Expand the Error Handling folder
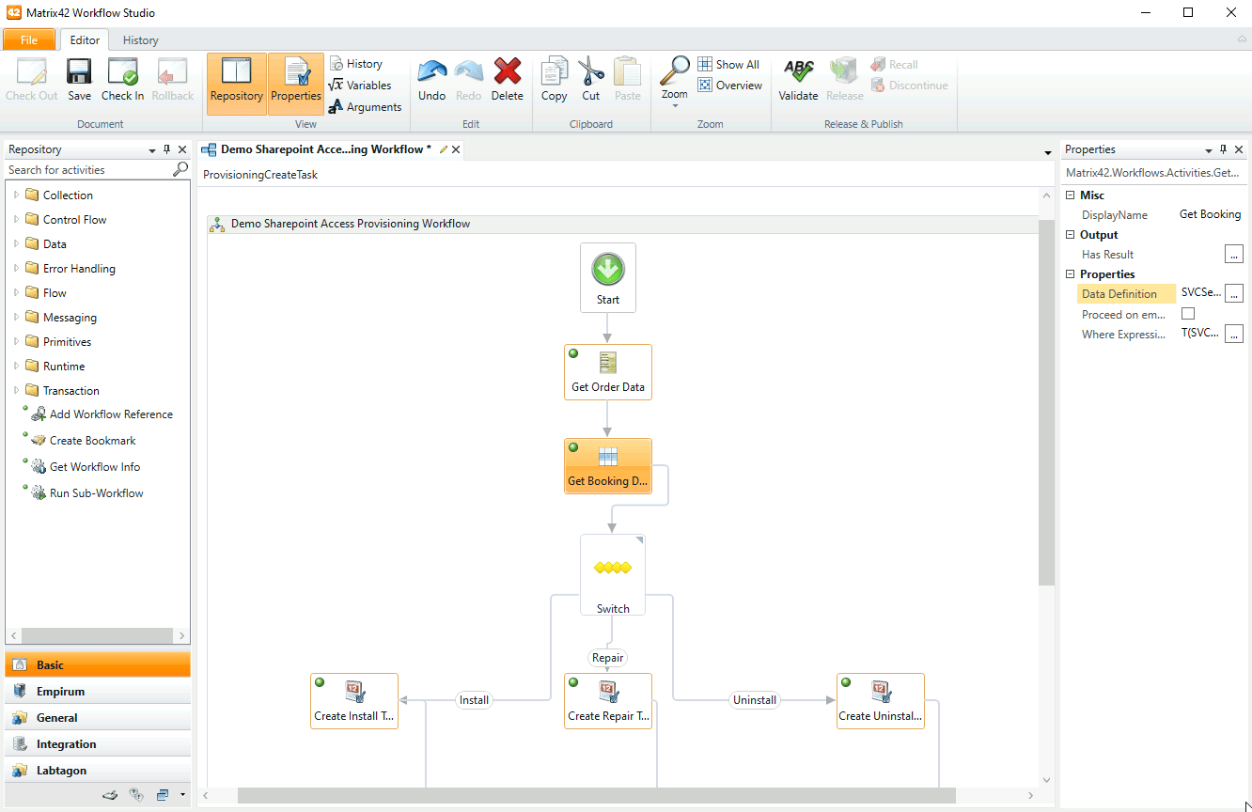The image size is (1252, 812). tap(16, 269)
